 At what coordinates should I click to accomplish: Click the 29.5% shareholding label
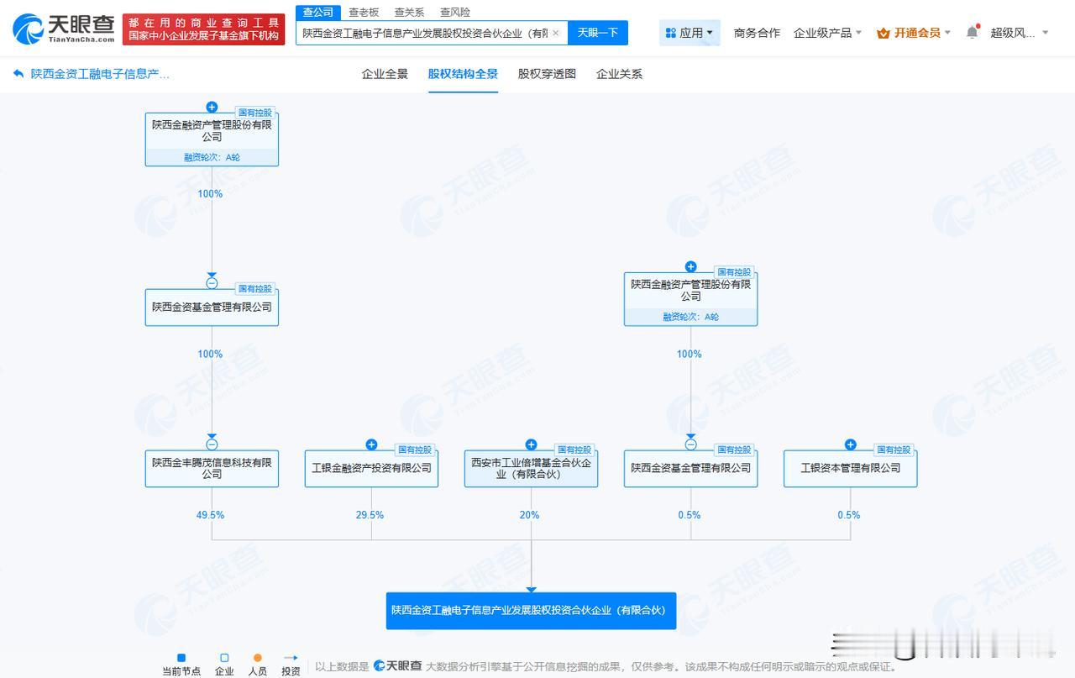click(370, 515)
